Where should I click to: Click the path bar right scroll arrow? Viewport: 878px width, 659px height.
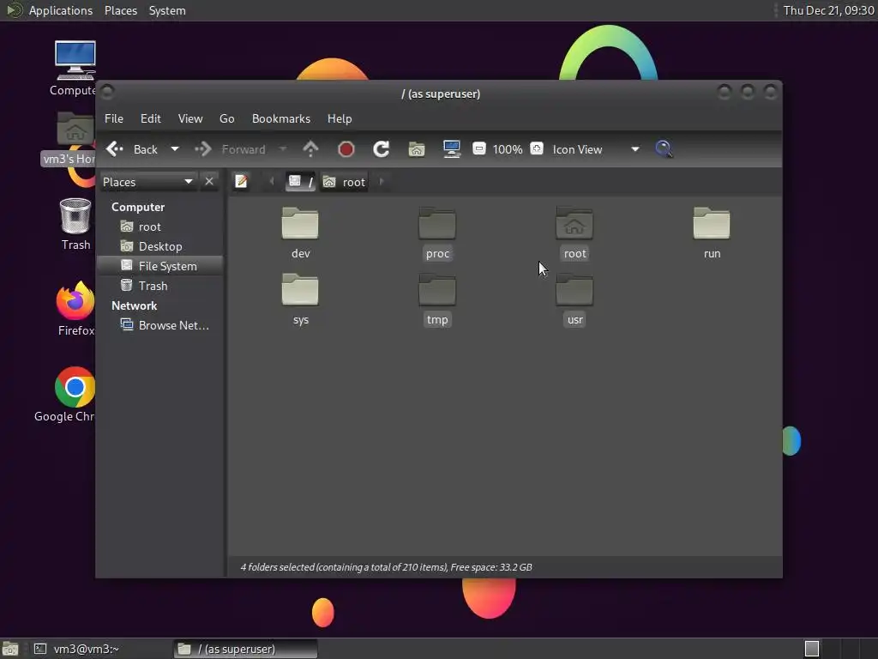tap(382, 182)
